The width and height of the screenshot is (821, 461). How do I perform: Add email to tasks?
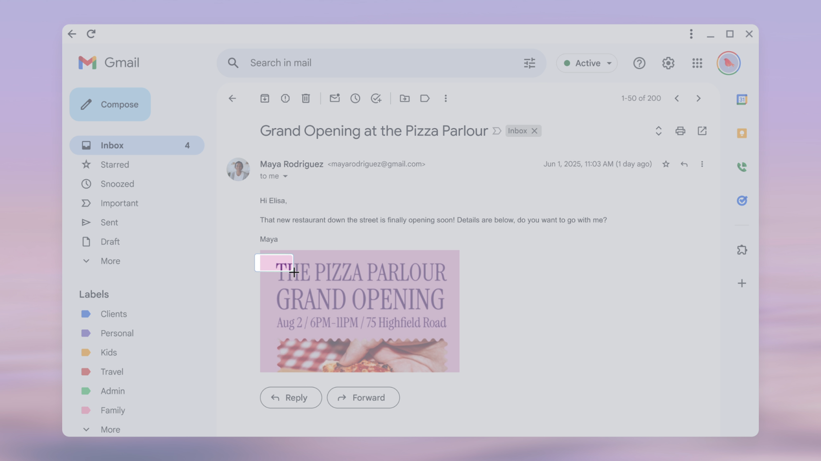pos(376,98)
